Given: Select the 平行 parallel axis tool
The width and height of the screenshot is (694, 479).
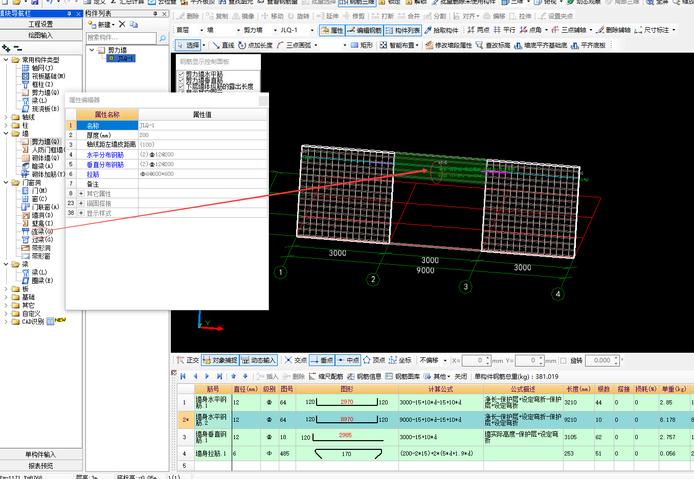Looking at the screenshot, I should (504, 30).
